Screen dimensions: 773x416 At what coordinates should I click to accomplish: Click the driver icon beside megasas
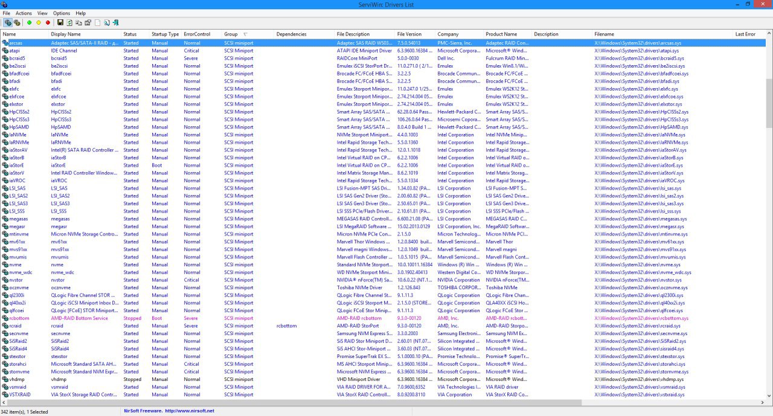point(5,219)
